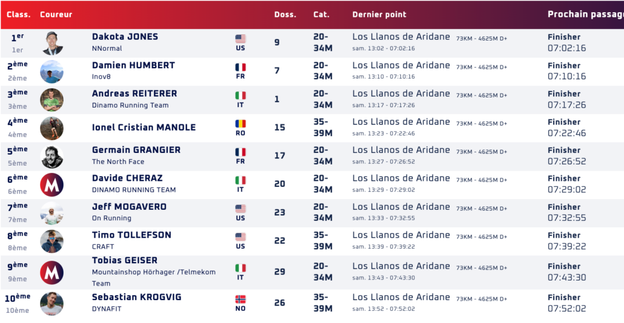This screenshot has height=323, width=624.
Task: Click the US flag beside Timo Tollefson
Action: click(241, 237)
